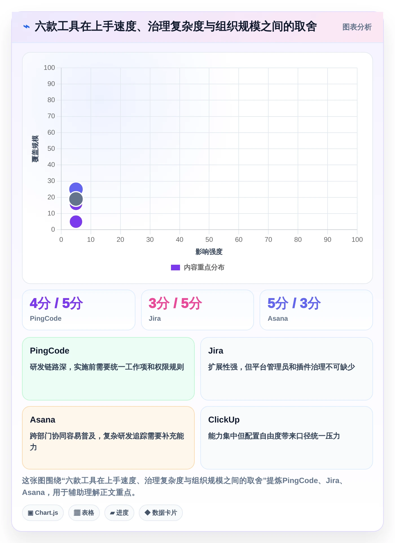Click the 图表分析 label in the header
Viewport: 395px width, 543px height.
[357, 27]
